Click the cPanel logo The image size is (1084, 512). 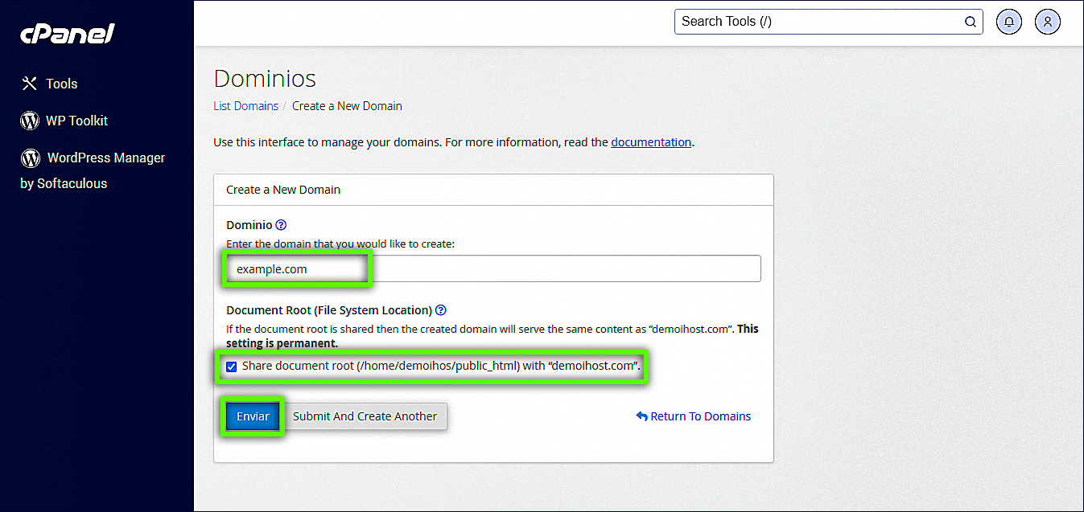click(68, 34)
